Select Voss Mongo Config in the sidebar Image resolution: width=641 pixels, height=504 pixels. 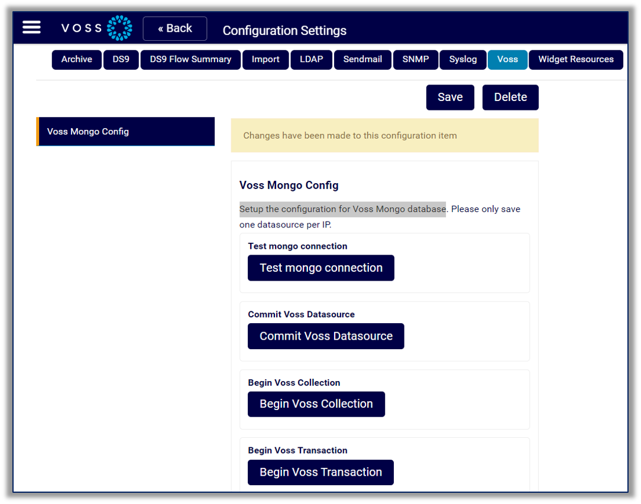[125, 131]
